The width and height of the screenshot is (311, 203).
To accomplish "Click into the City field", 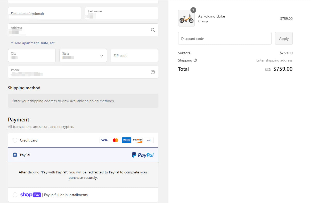I will pyautogui.click(x=32, y=56).
